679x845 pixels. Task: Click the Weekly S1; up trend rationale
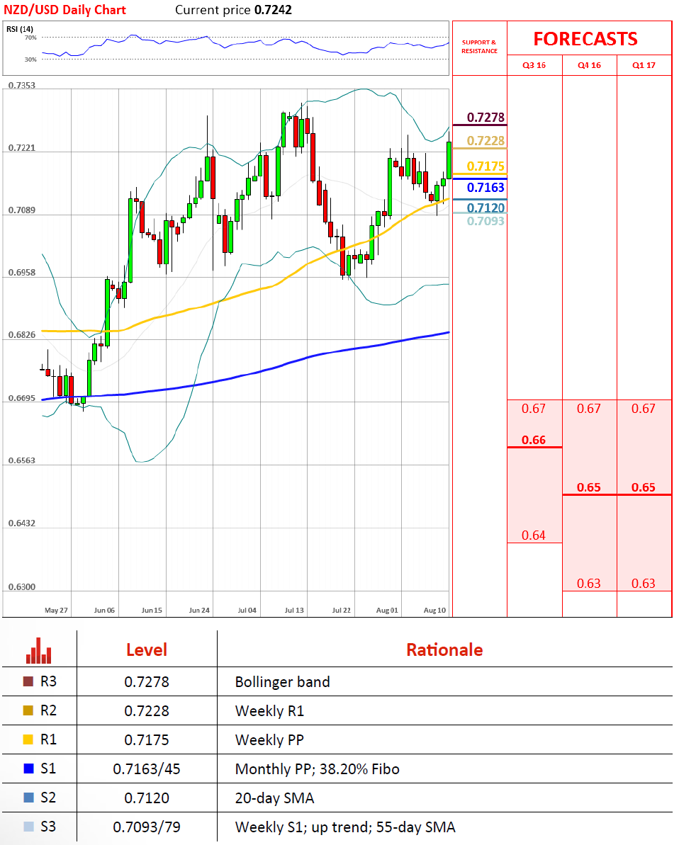click(345, 827)
